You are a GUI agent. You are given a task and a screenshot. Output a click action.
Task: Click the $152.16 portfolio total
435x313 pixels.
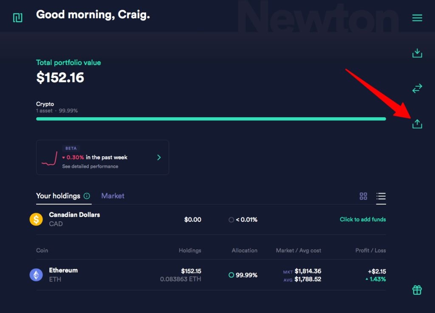[60, 77]
